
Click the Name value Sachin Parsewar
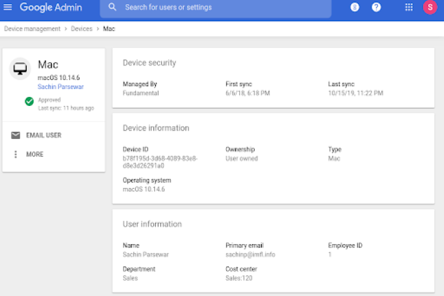coord(145,254)
